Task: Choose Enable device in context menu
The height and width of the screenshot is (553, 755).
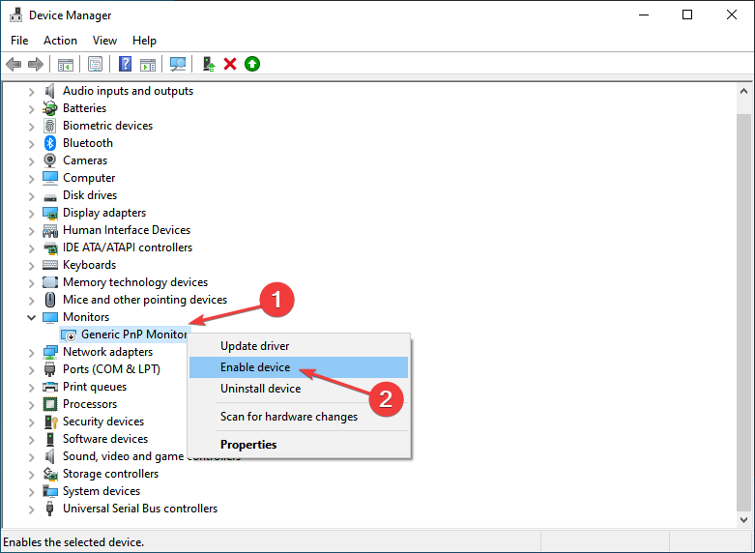Action: pos(299,367)
